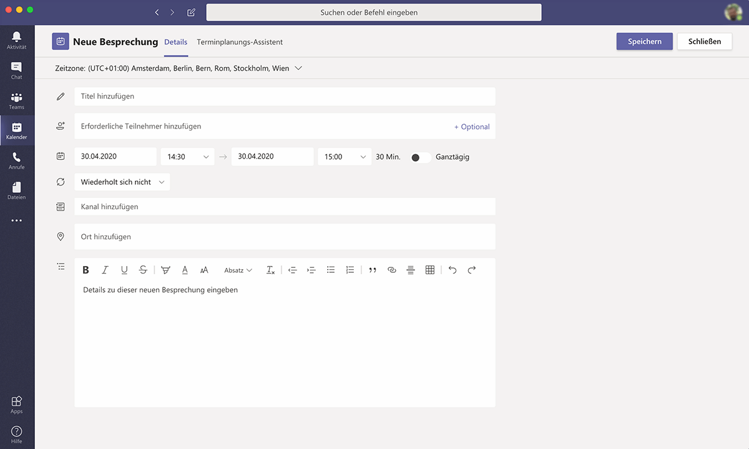Open the new chat compose icon
The width and height of the screenshot is (749, 449).
coord(191,12)
